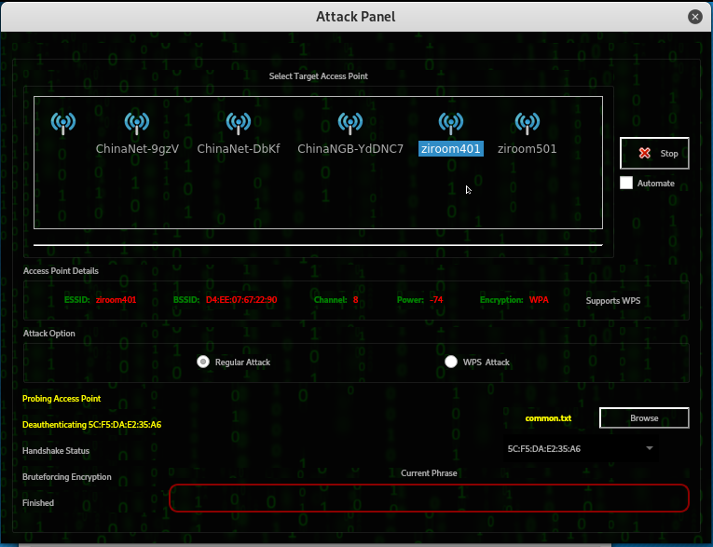Click the Deauthenticating 5C:F5:DA:E2:35:A6 status

click(92, 425)
